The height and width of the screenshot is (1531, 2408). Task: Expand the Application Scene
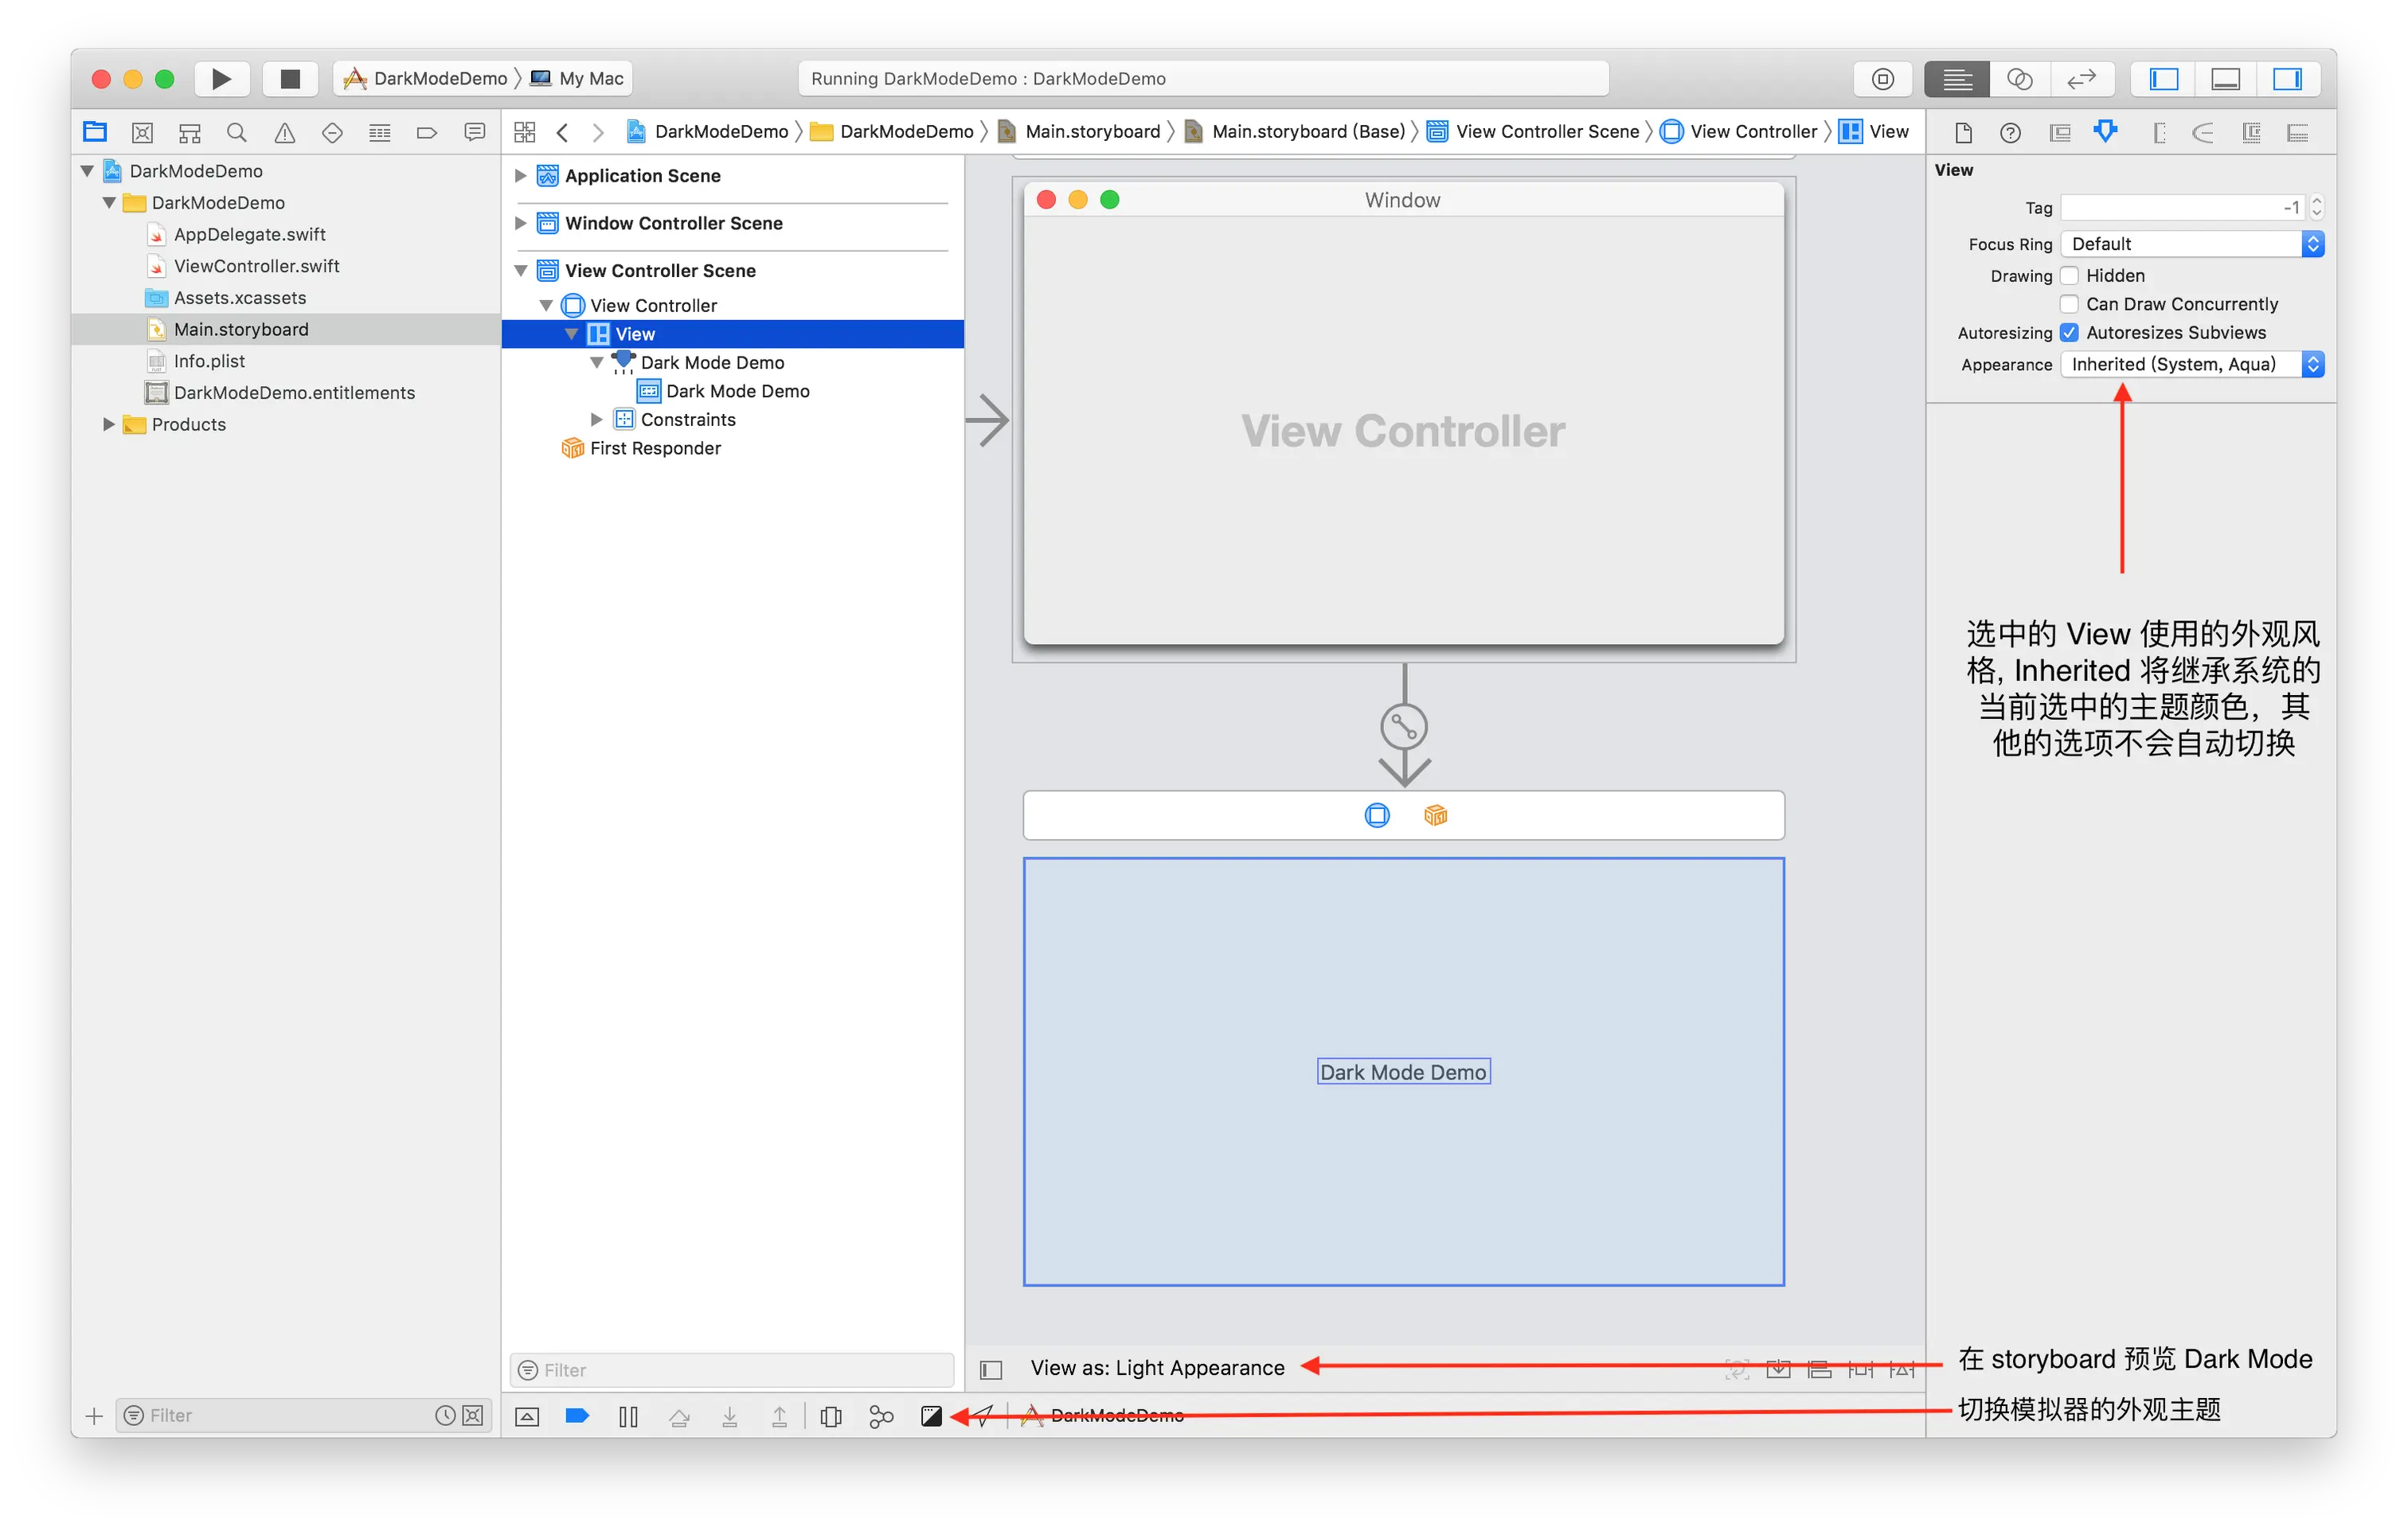520,175
